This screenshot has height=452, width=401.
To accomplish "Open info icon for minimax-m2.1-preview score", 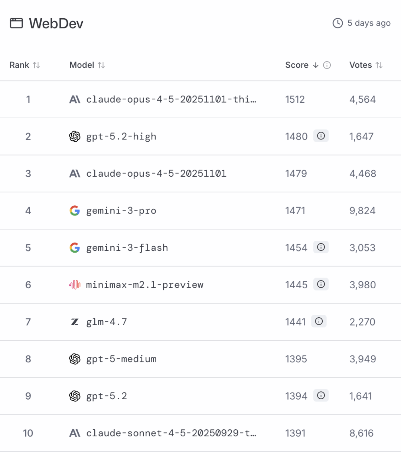I will coord(321,285).
